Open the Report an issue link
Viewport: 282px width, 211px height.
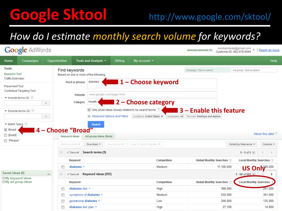tap(269, 50)
